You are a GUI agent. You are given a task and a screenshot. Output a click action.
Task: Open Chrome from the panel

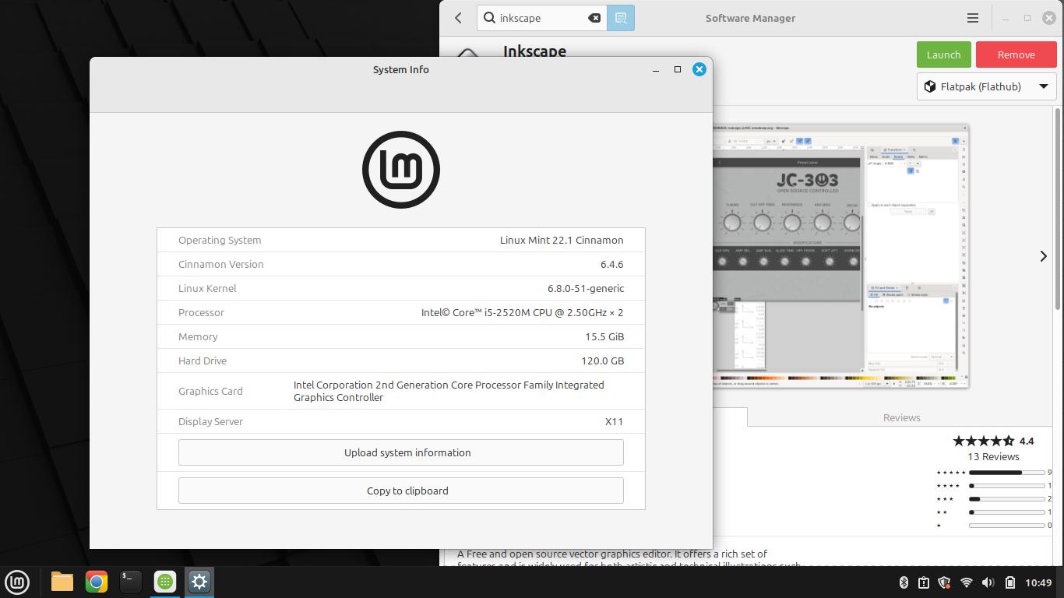[97, 582]
